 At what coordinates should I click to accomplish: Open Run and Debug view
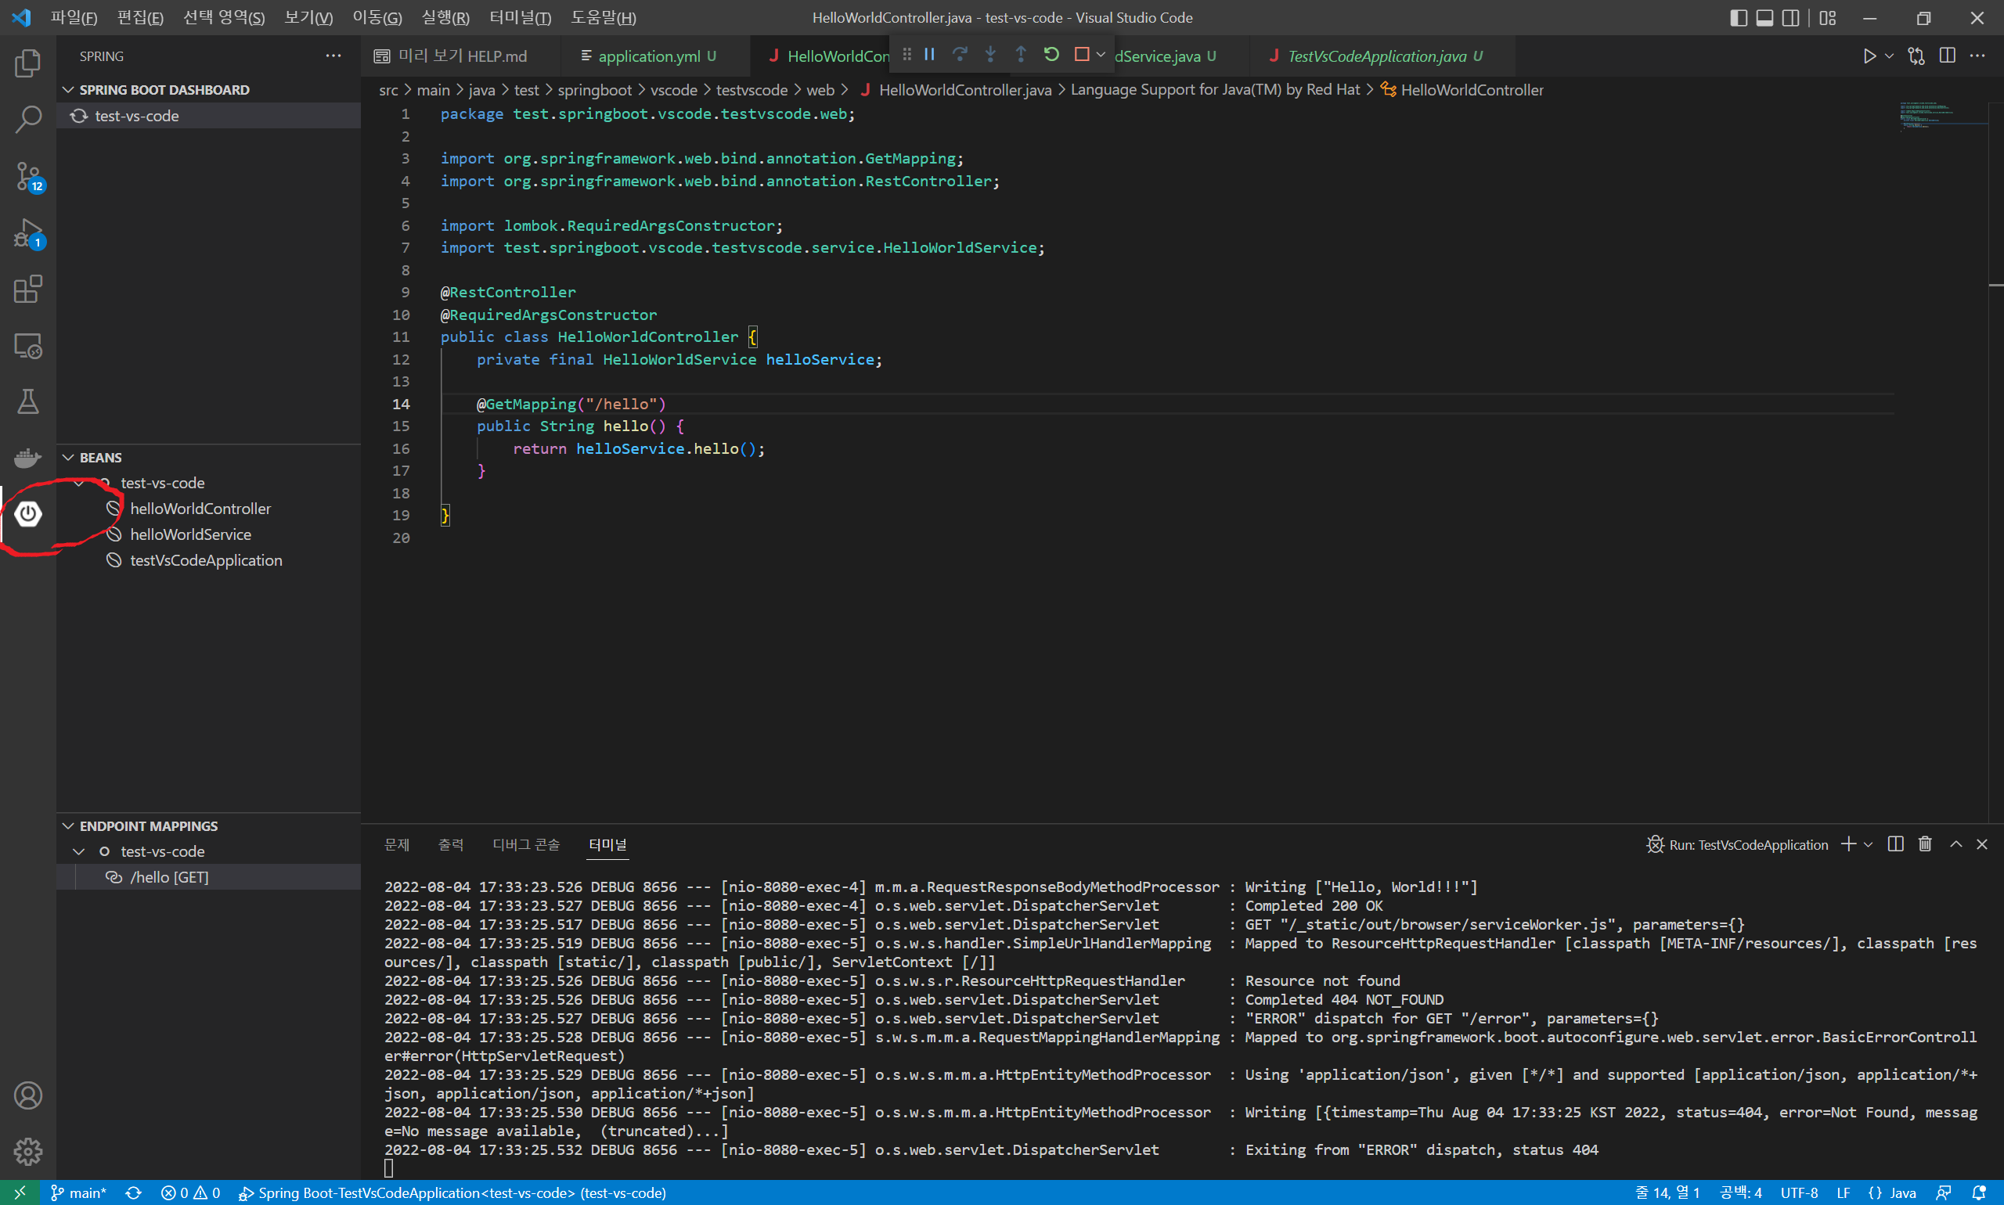[27, 233]
